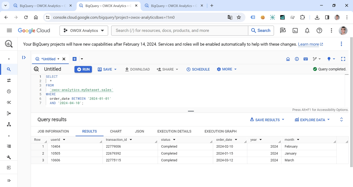The height and width of the screenshot is (187, 353).
Task: Open userId column header dropdown
Action: (64, 140)
